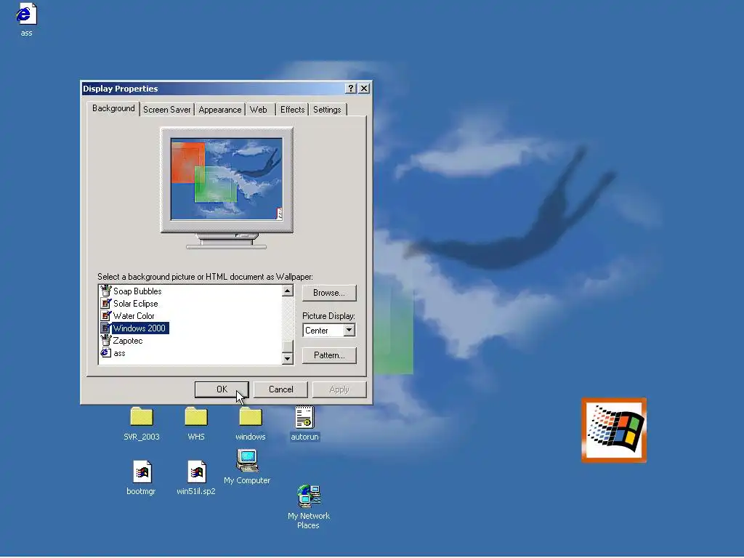The height and width of the screenshot is (558, 744).
Task: Click the Browse... button
Action: (x=329, y=293)
